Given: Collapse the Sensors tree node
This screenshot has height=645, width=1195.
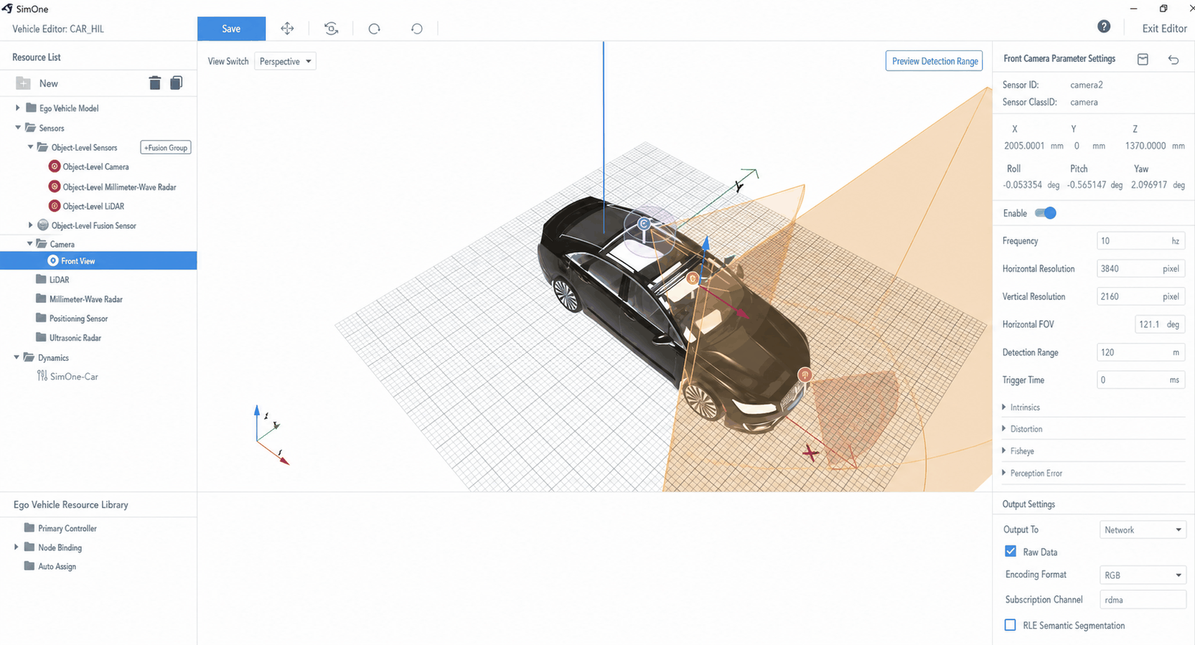Looking at the screenshot, I should tap(17, 128).
